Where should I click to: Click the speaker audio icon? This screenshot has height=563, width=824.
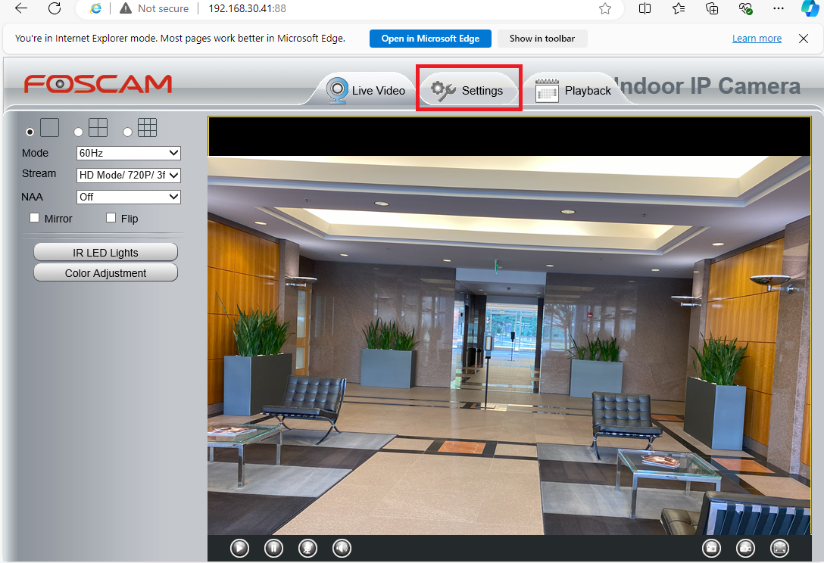342,548
